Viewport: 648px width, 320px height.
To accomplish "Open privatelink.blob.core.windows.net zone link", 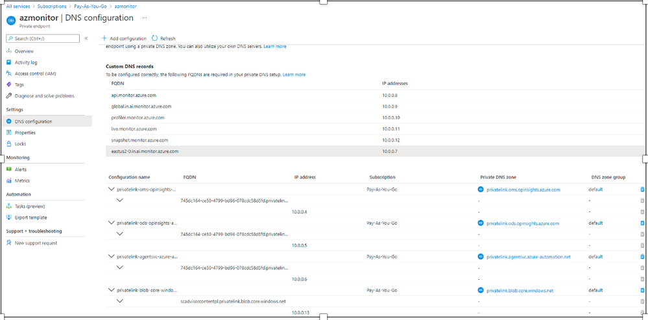I will tap(520, 291).
